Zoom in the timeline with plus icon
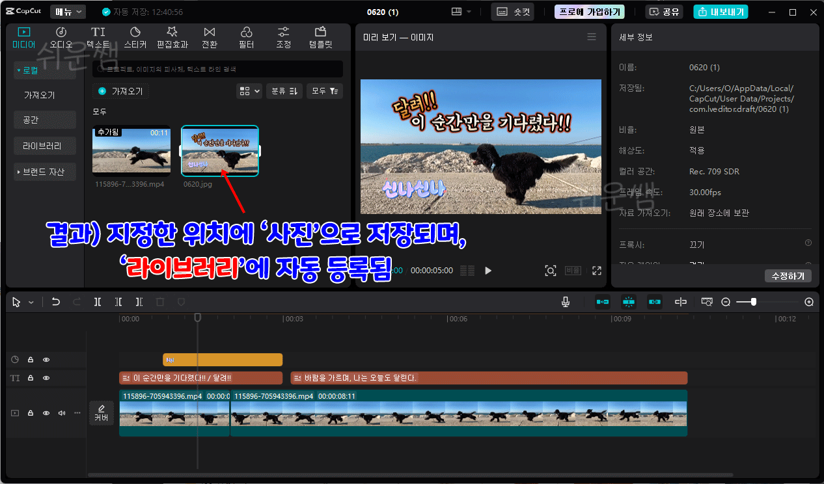Screen dimensions: 824x484 [x=809, y=302]
